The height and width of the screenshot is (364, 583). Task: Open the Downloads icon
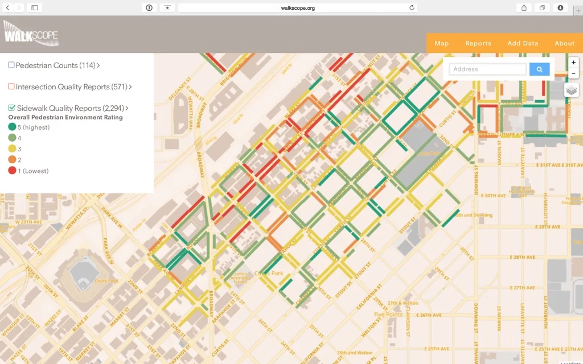pos(560,7)
